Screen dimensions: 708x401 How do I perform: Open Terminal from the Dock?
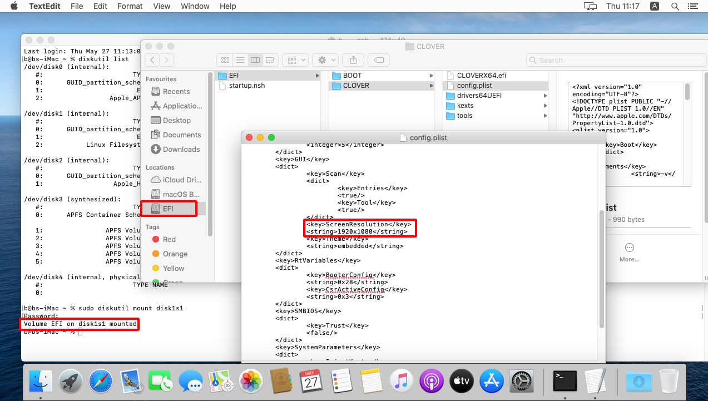(565, 381)
